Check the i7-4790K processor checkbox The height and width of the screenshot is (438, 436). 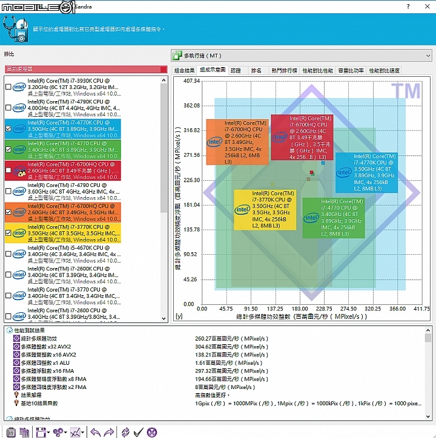[x=8, y=108]
